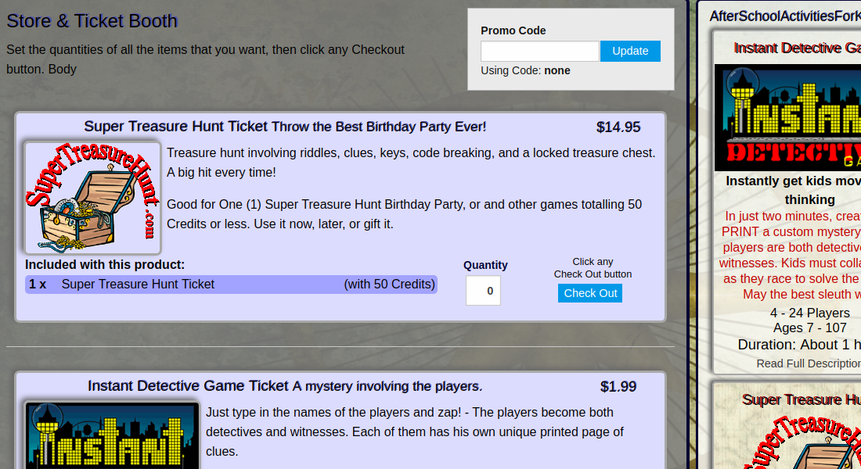Viewport: 861px width, 469px height.
Task: Click the Instant Detective Game ticket image
Action: (x=112, y=436)
